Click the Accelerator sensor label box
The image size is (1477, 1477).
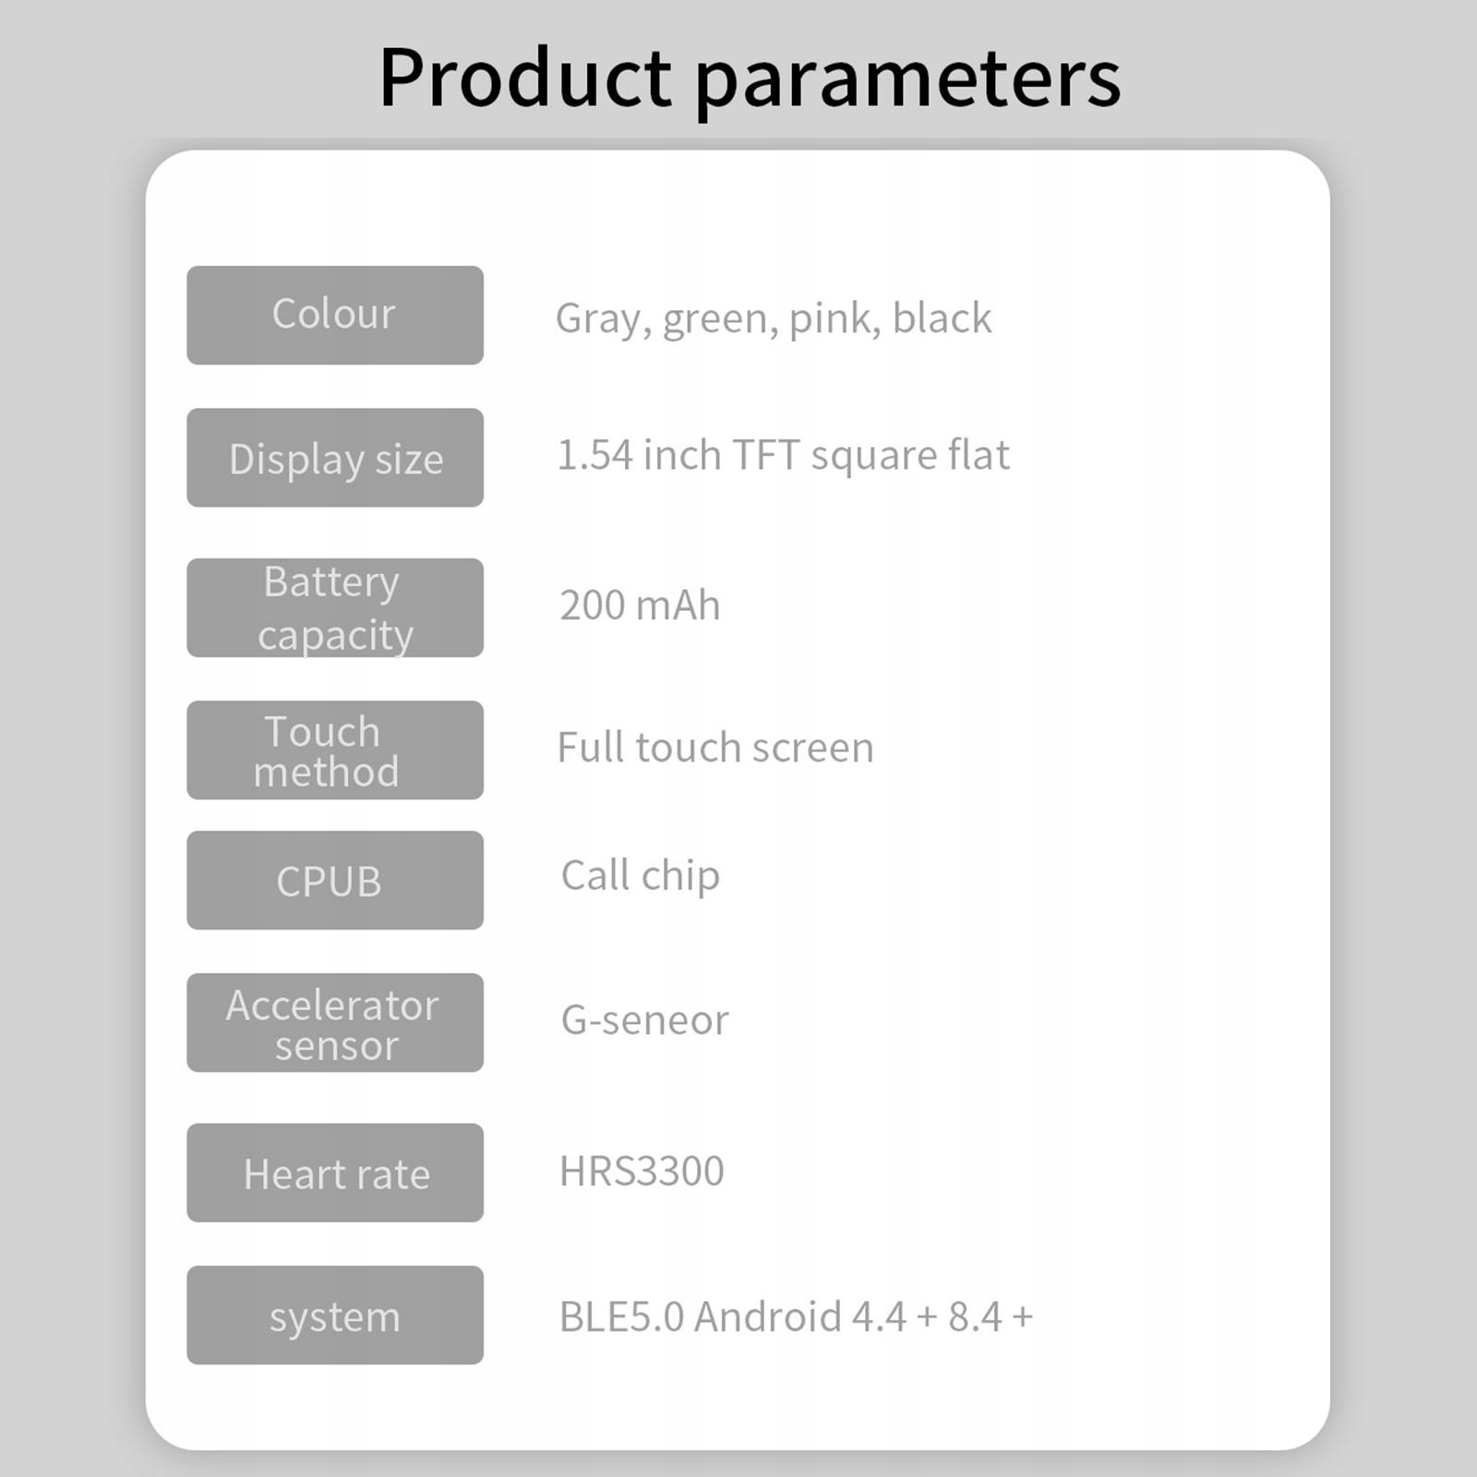tap(335, 1023)
